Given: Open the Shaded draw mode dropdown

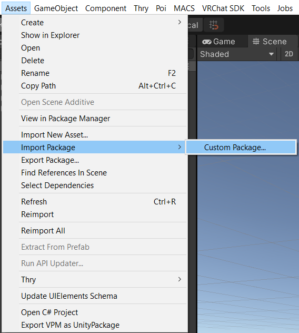Looking at the screenshot, I should point(236,54).
